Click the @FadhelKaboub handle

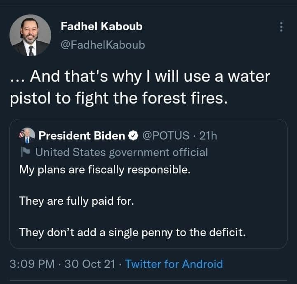[x=103, y=45]
